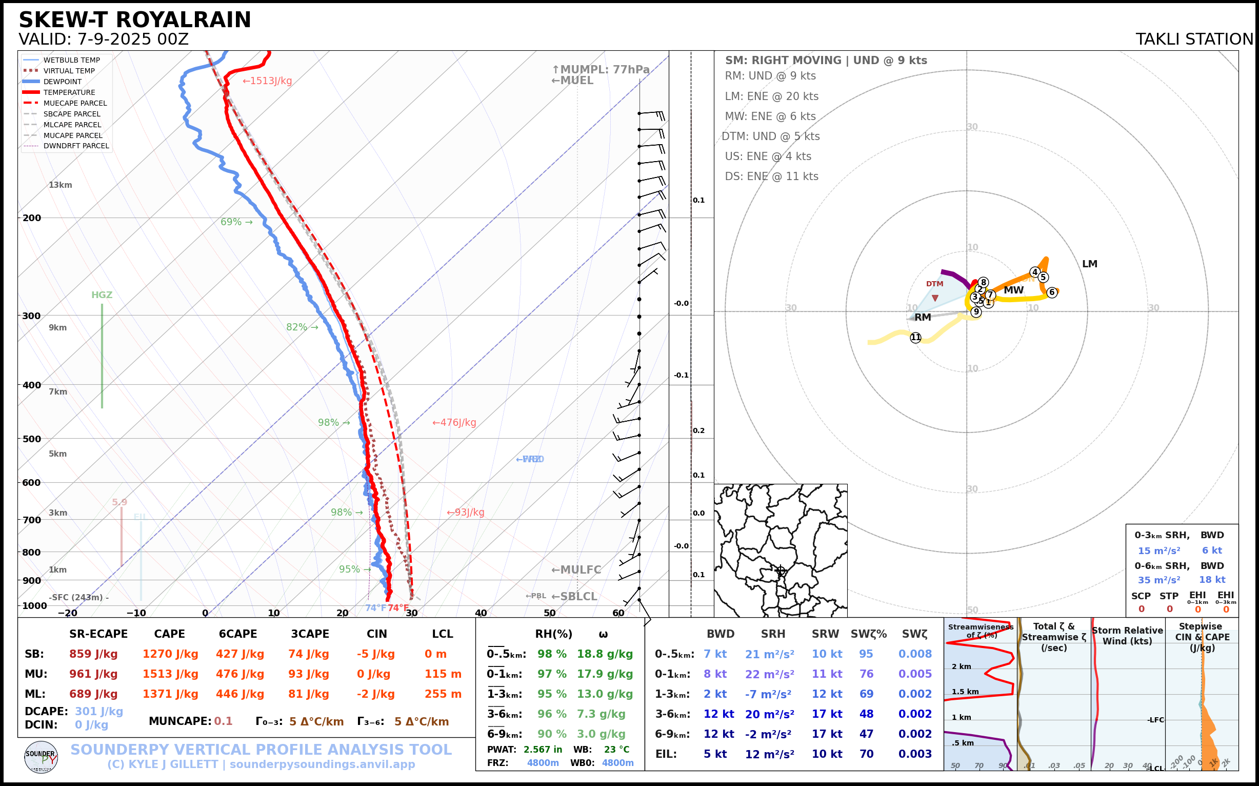Click the Stepwise CIN & CAPE panel title
Screen dimensions: 1259x786
(x=1202, y=637)
